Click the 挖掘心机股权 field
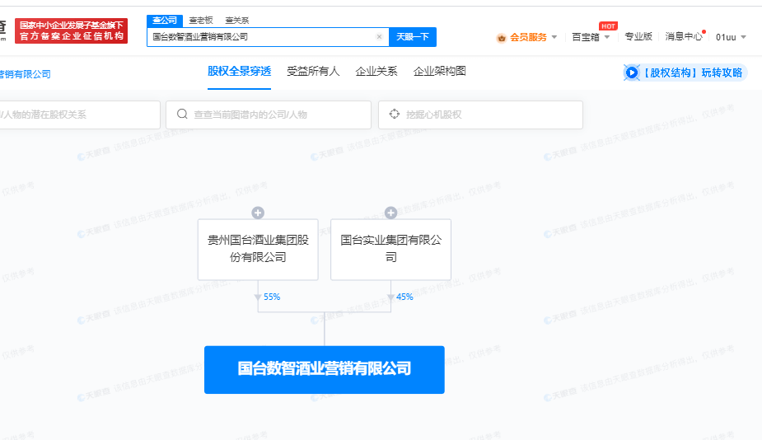The height and width of the screenshot is (440, 762). click(x=480, y=115)
